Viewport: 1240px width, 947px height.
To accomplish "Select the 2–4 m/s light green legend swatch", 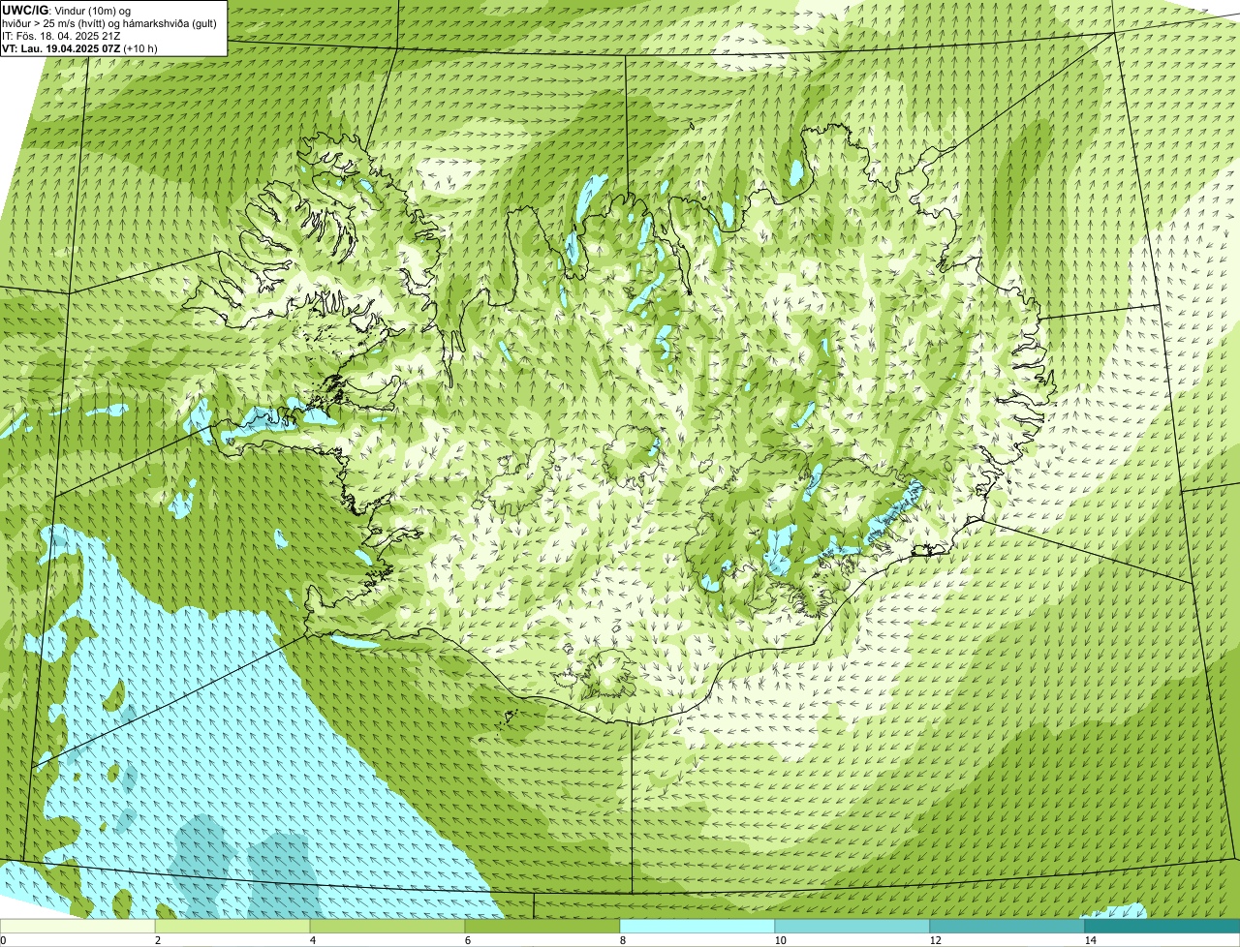I will pos(232,926).
